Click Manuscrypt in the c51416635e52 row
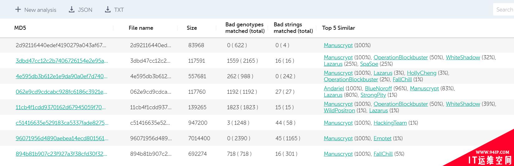The image size is (514, 166). pyautogui.click(x=338, y=123)
